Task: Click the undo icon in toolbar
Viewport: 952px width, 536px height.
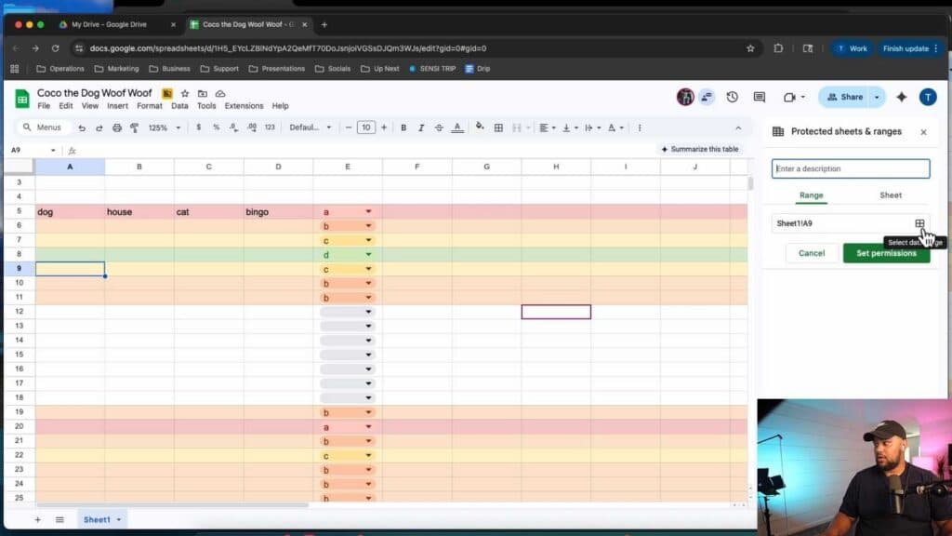Action: coord(82,127)
